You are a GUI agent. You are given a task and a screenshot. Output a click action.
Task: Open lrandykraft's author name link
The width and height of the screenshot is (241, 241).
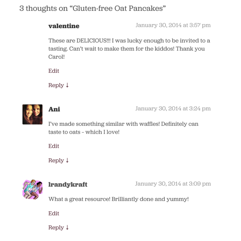pos(68,184)
